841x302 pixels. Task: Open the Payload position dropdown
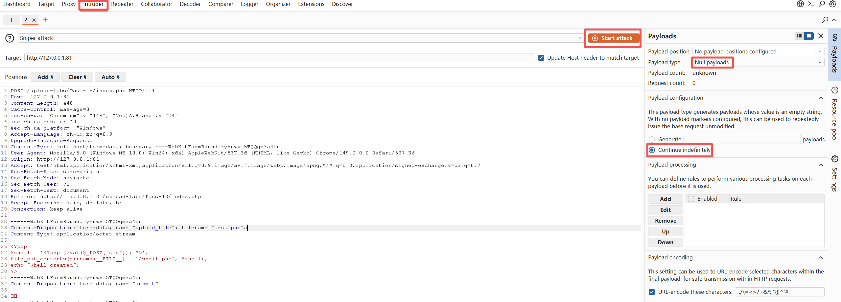pyautogui.click(x=758, y=51)
